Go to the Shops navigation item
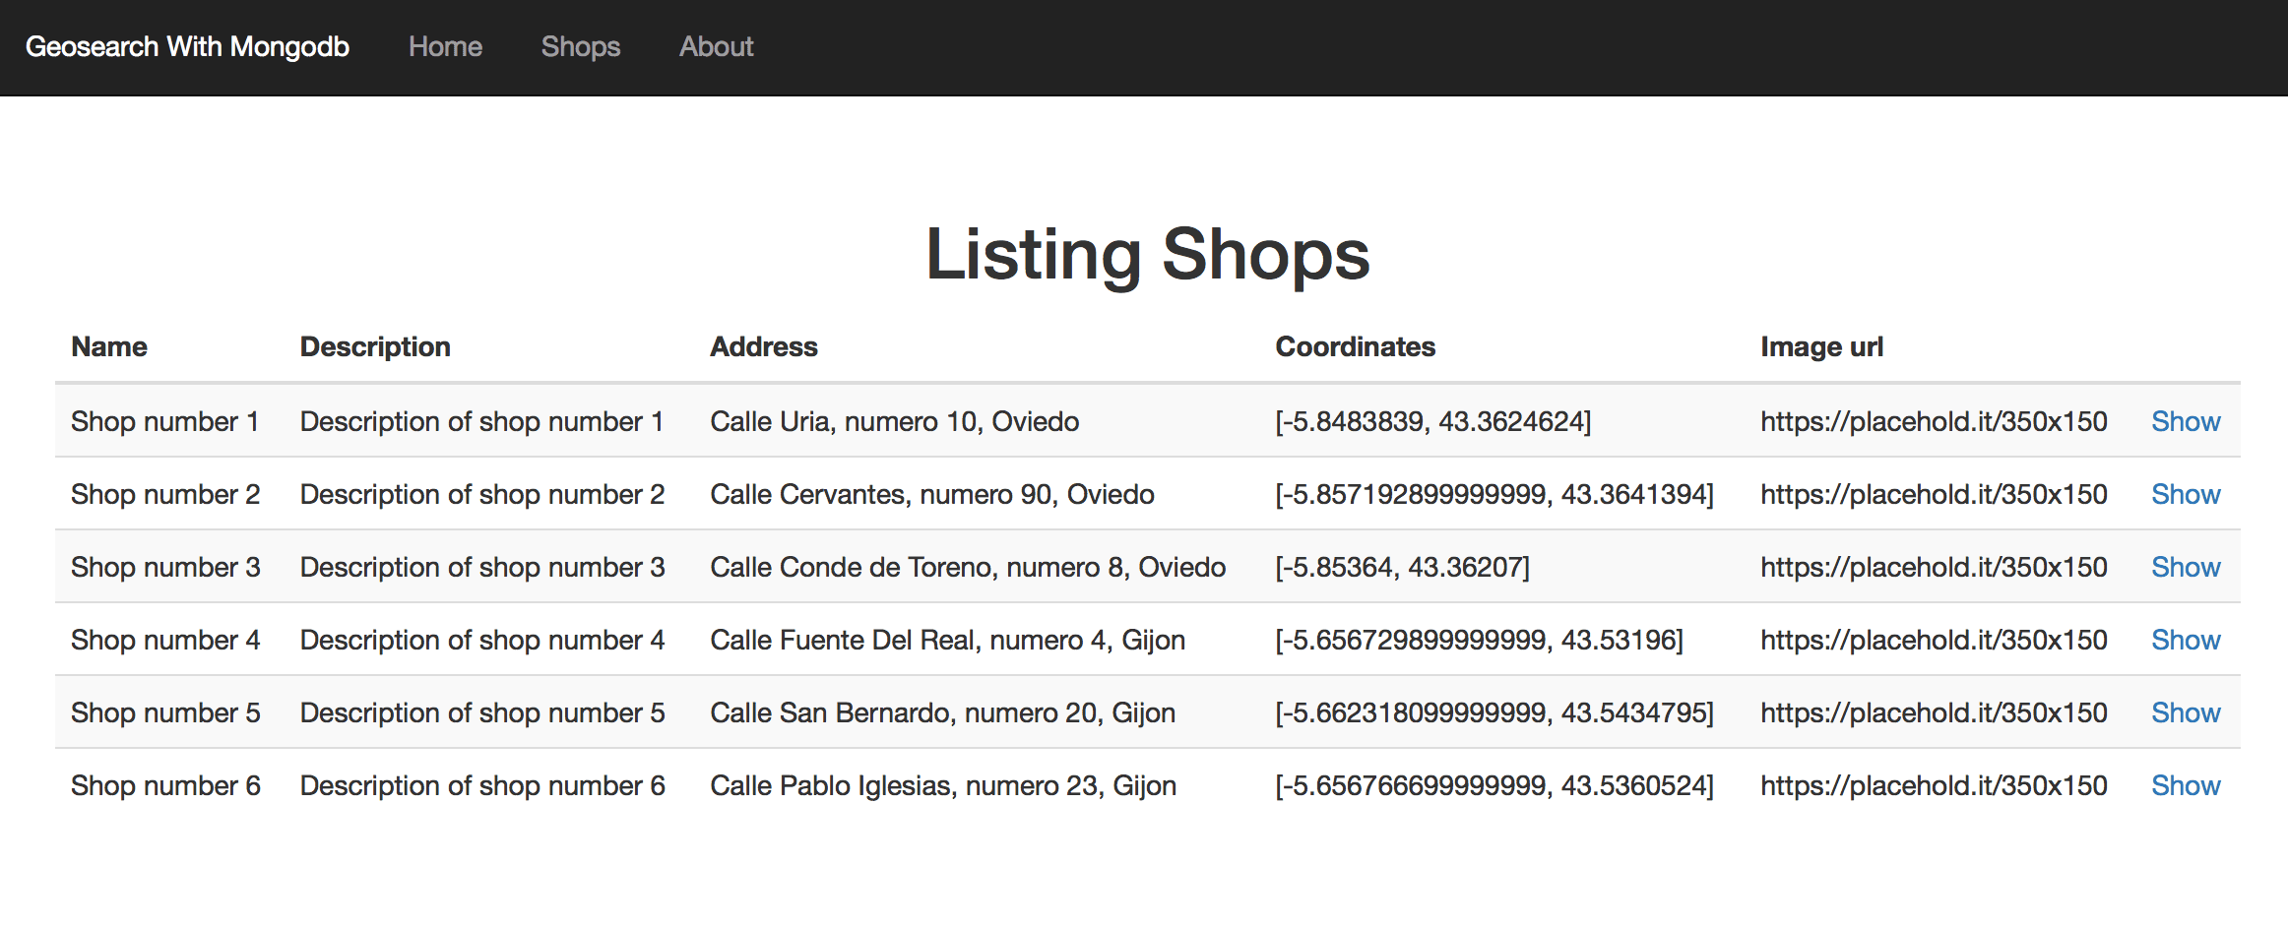Screen dimensions: 2288x927 pos(580,47)
